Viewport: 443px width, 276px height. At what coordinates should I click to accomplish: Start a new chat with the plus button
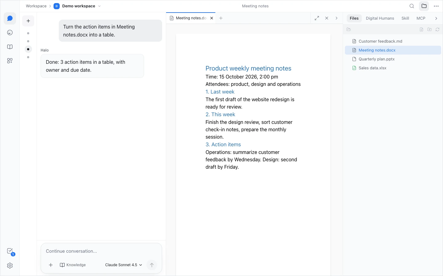pos(28,21)
